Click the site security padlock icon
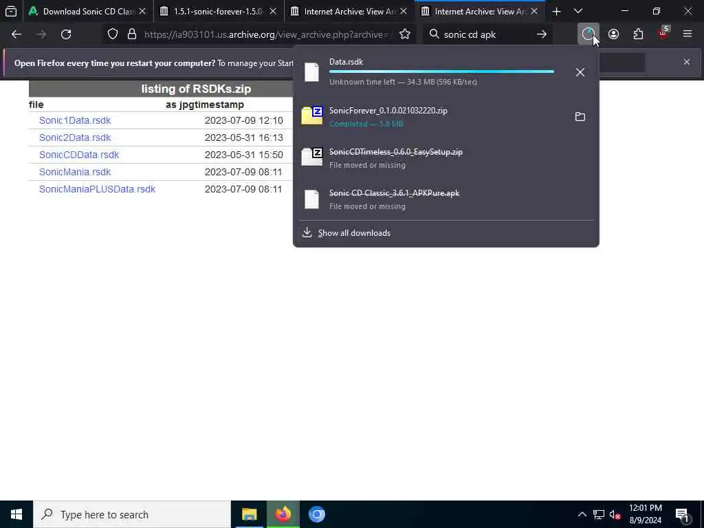The image size is (704, 528). click(x=132, y=34)
